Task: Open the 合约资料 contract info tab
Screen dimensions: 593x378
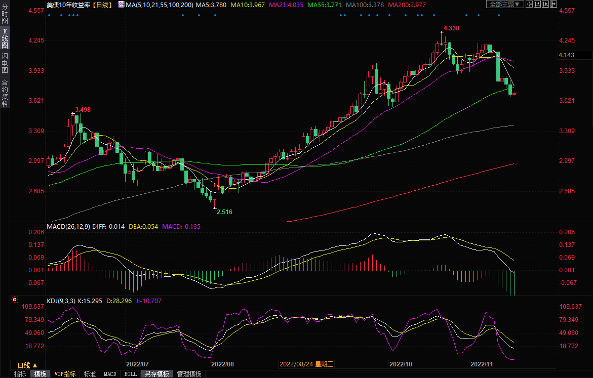Action: pos(5,93)
